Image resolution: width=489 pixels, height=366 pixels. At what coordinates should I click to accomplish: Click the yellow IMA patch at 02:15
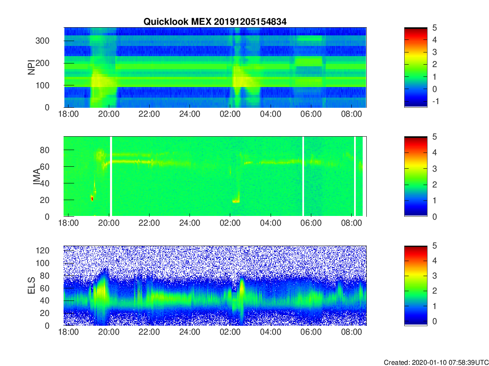[236, 201]
